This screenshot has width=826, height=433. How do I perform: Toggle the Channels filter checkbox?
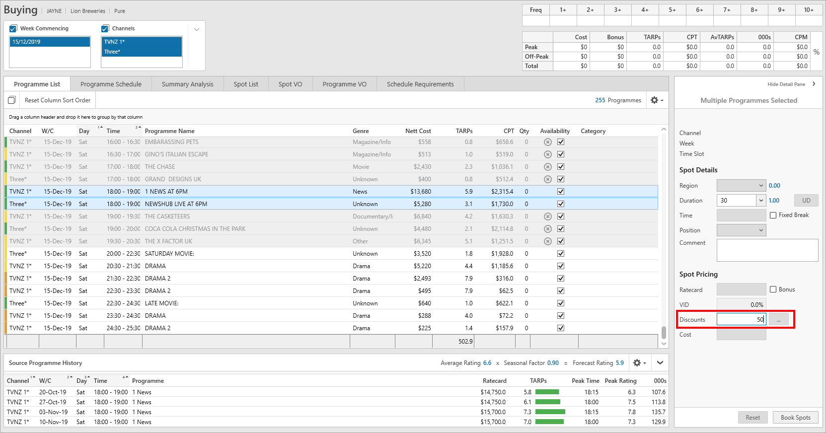pos(105,28)
